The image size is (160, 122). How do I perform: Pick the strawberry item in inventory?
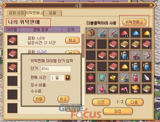[91, 78]
